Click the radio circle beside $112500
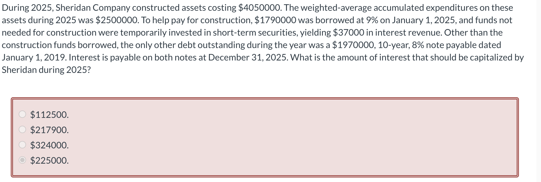541x182 pixels. (22, 114)
